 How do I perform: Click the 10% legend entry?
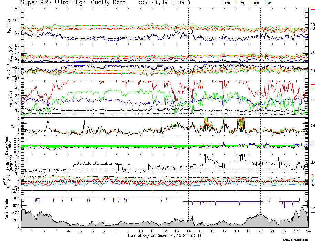[255, 3]
